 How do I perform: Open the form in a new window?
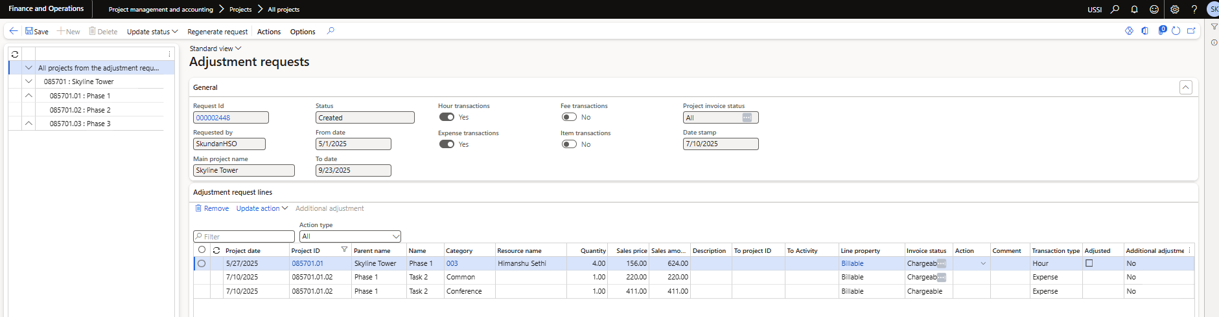coord(1191,31)
